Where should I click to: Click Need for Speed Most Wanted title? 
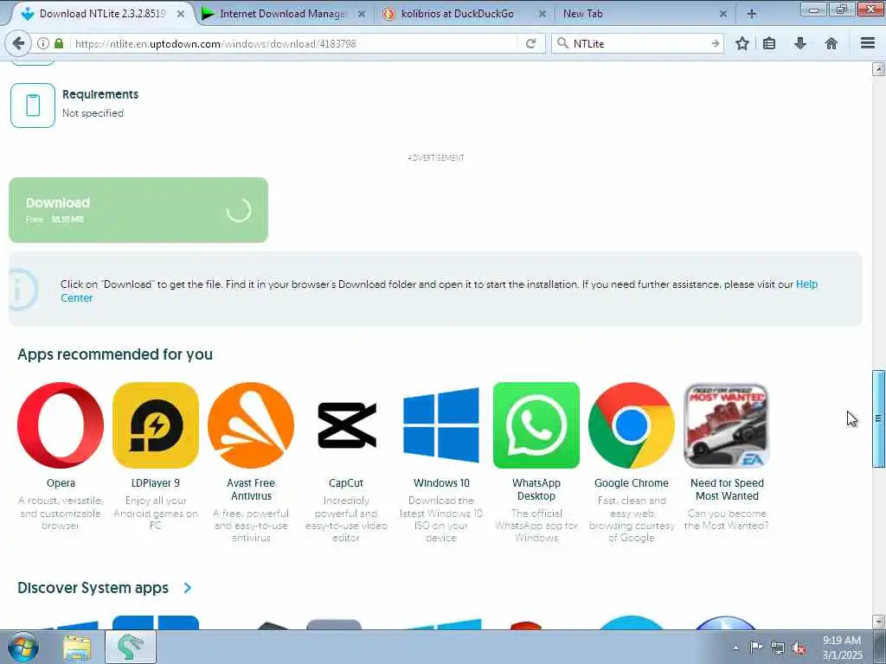[x=727, y=489]
